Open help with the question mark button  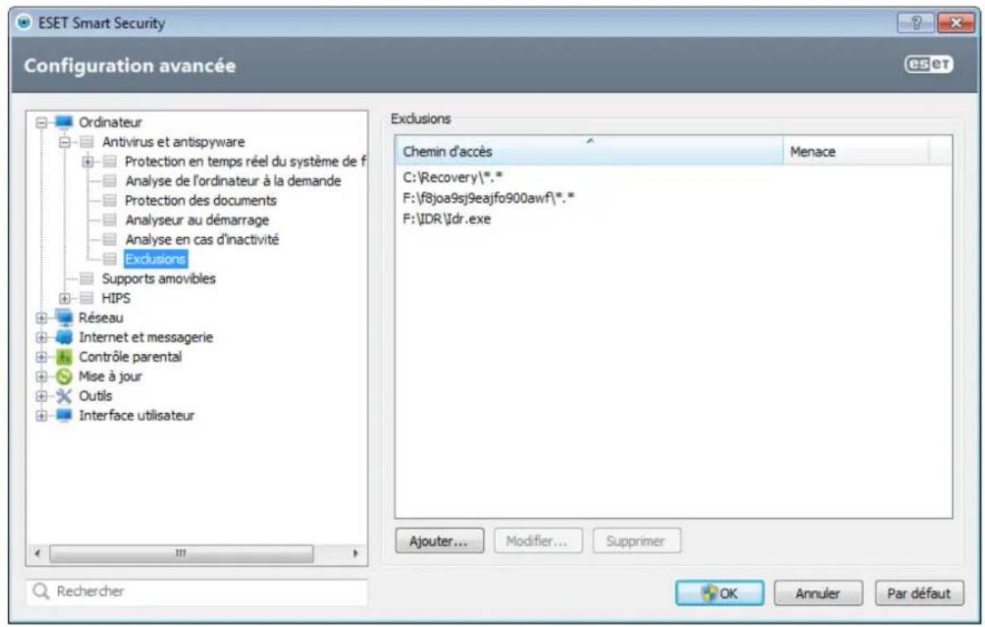(916, 22)
